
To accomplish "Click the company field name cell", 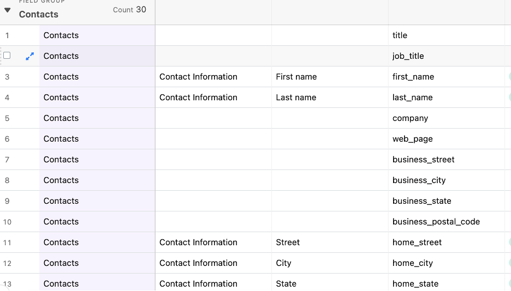I will tap(410, 118).
